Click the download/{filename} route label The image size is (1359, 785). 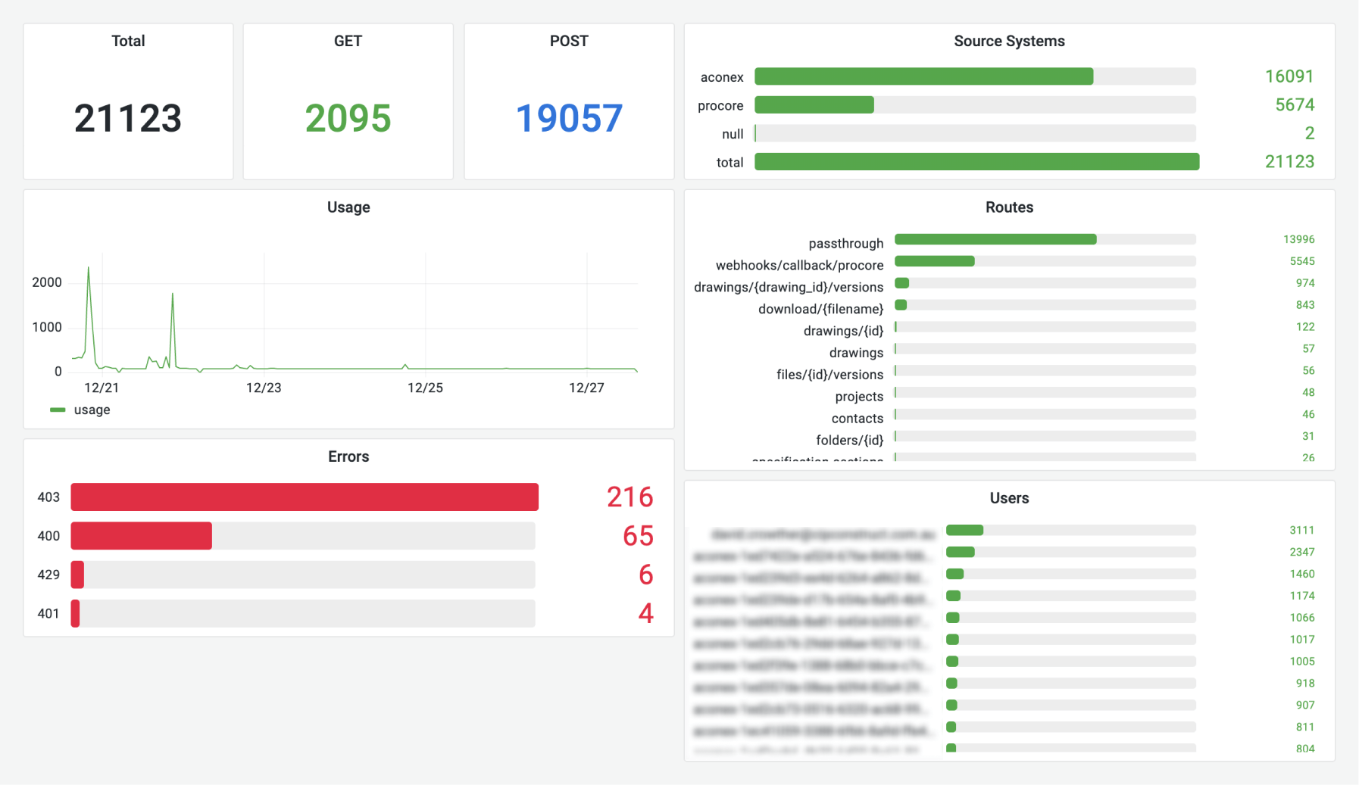(821, 309)
